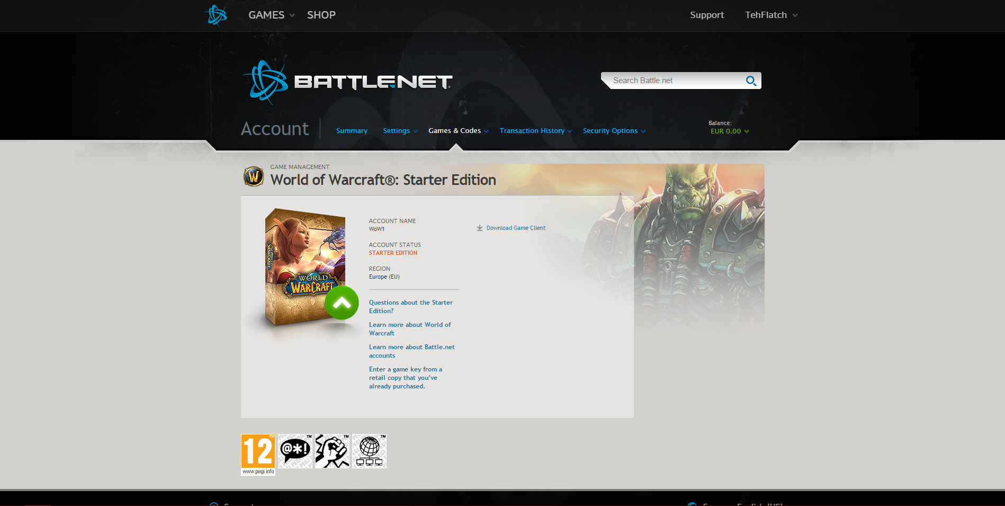1005x506 pixels.
Task: Click the PEGI bad language icon
Action: tap(295, 451)
